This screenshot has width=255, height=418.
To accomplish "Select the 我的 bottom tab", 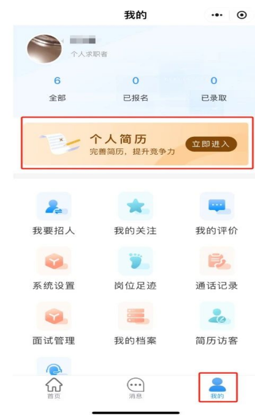I will (217, 388).
